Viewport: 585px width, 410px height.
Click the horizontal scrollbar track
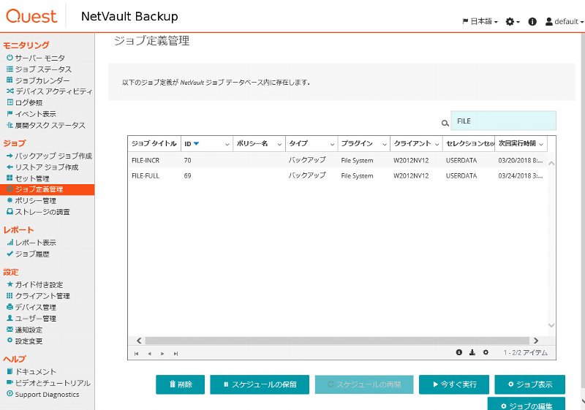click(x=337, y=341)
